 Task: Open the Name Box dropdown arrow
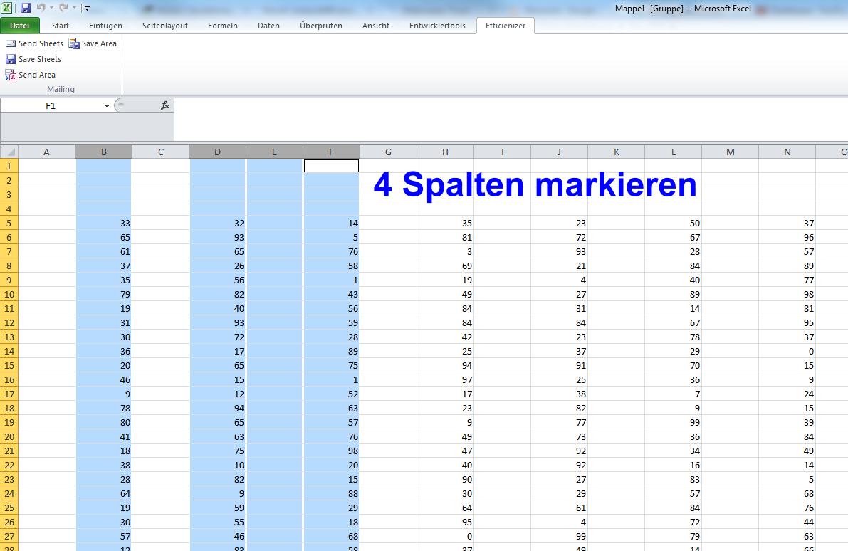click(107, 106)
